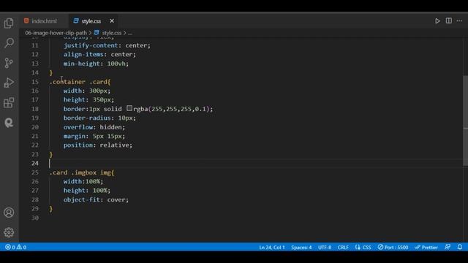Click the vertical scrollbar thumb
The height and width of the screenshot is (263, 468).
pos(465,121)
